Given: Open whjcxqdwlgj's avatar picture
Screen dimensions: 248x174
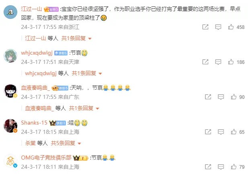Looking at the screenshot, I should click(10, 56).
